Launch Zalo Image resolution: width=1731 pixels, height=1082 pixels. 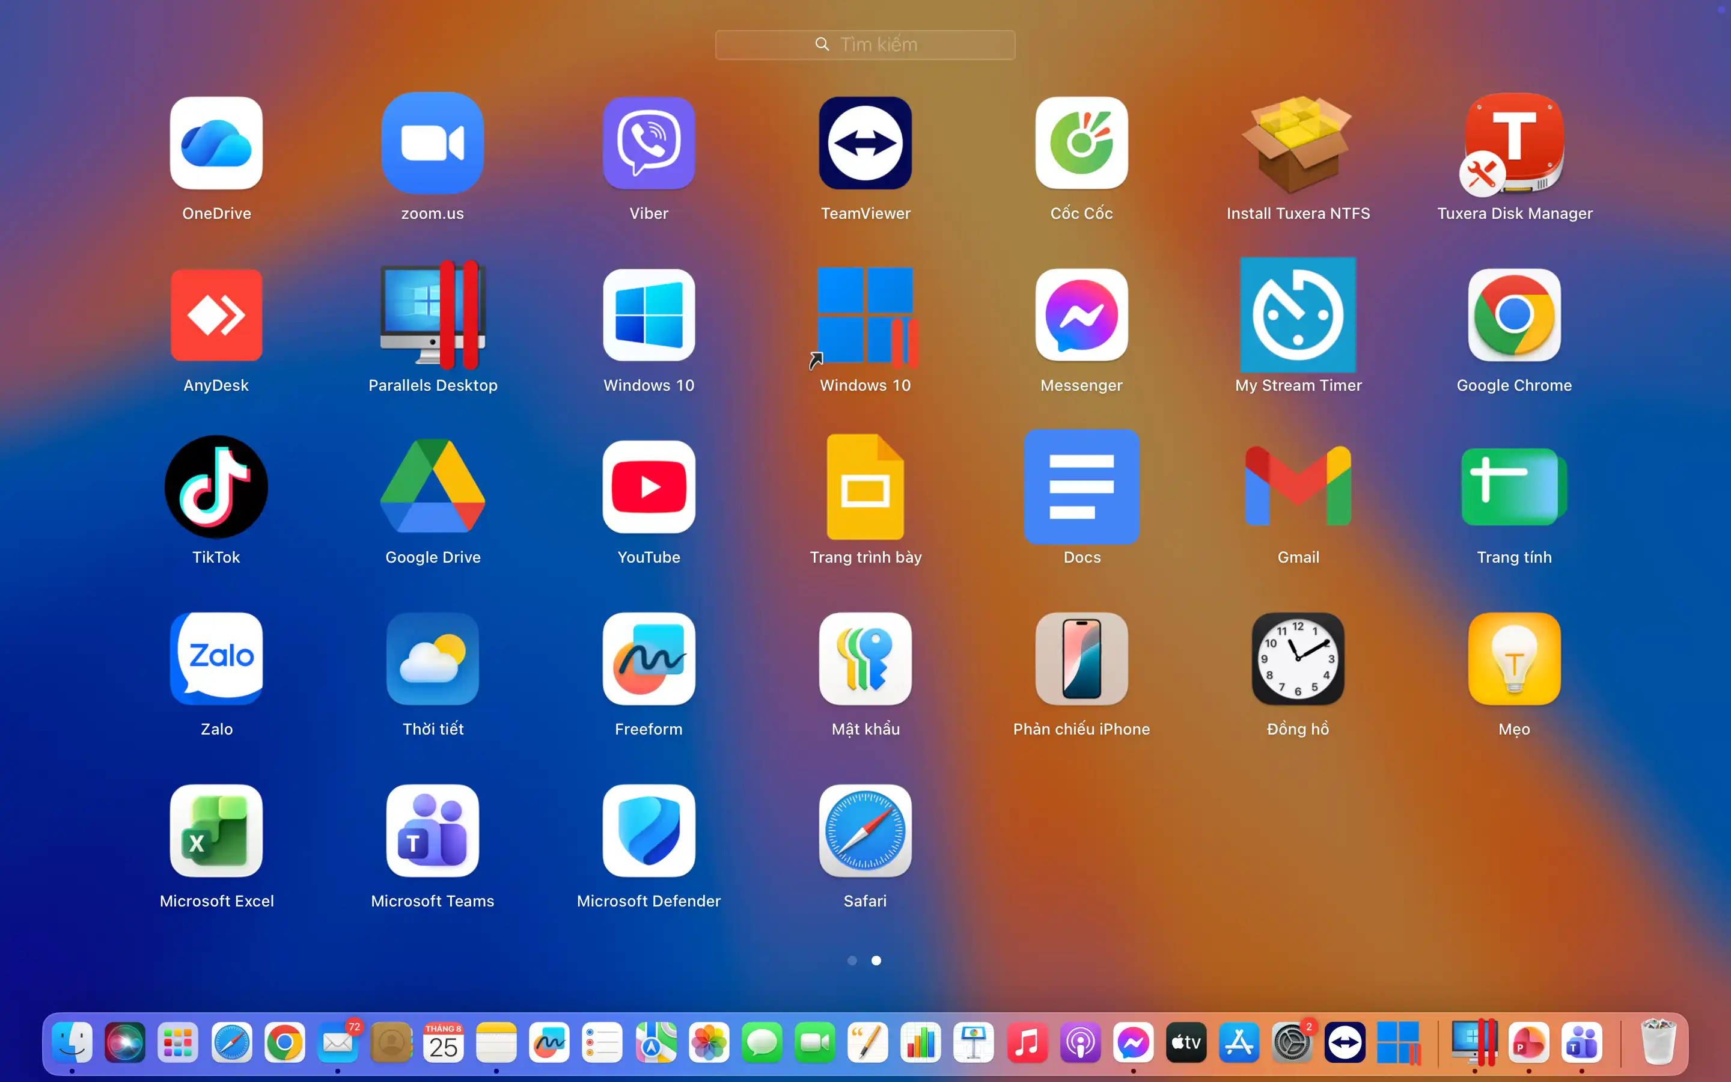(x=216, y=658)
